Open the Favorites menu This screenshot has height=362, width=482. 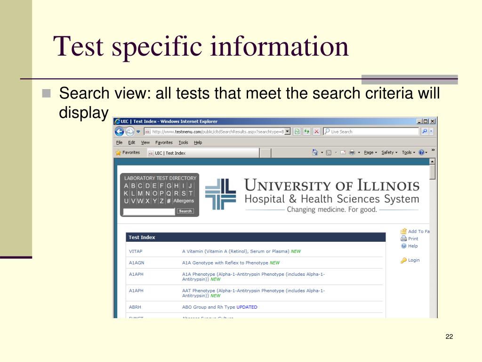164,142
